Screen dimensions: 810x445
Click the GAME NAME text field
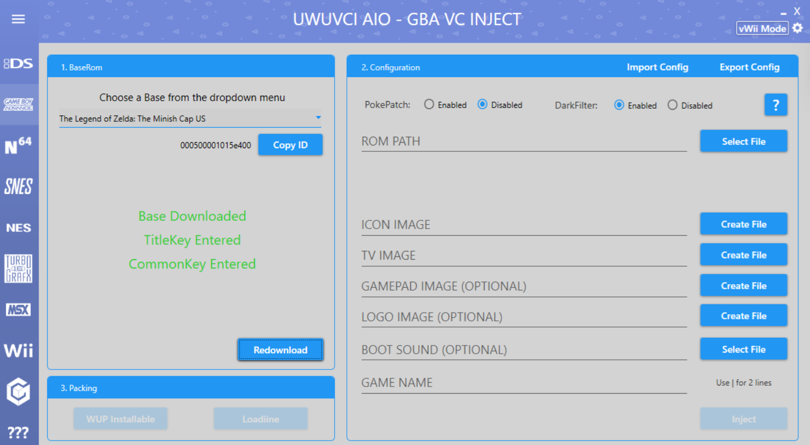[x=523, y=383]
